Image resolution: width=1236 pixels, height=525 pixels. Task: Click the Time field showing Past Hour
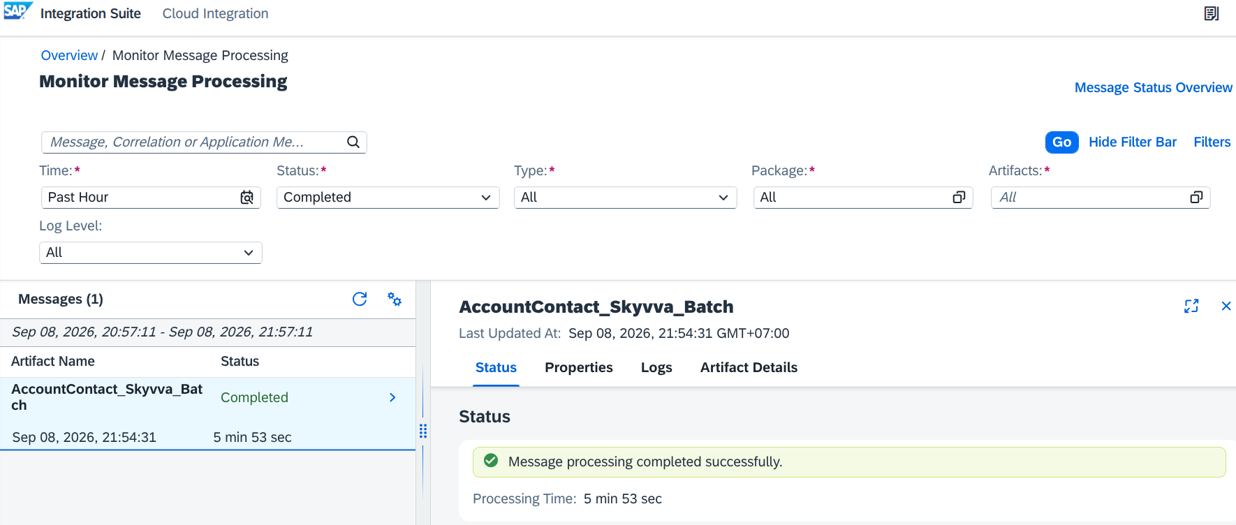point(151,198)
